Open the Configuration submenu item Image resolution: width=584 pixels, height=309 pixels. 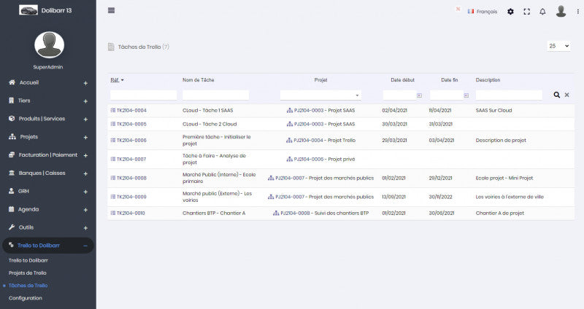point(25,298)
